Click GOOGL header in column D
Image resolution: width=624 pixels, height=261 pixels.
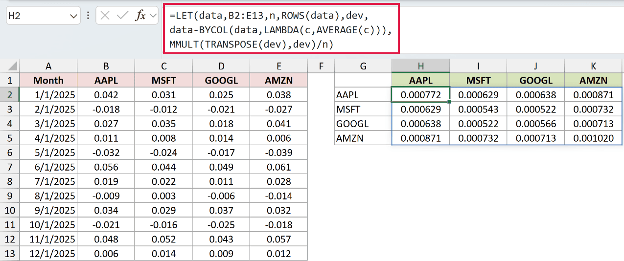pos(221,80)
